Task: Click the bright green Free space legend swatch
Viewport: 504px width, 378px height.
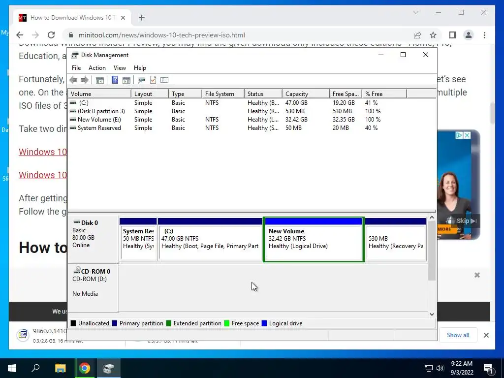Action: click(226, 323)
